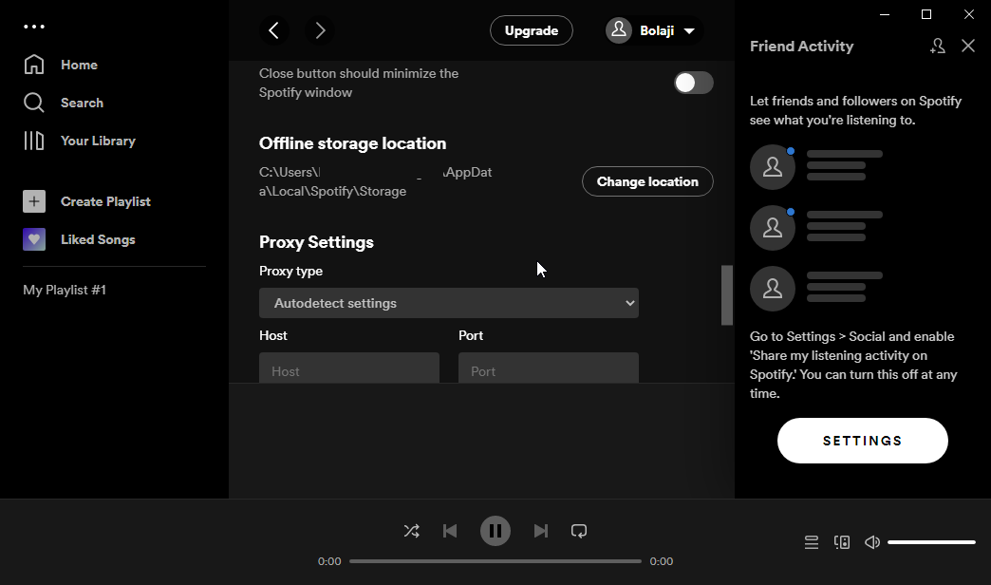The width and height of the screenshot is (991, 585).
Task: Open the play queue
Action: coord(812,542)
